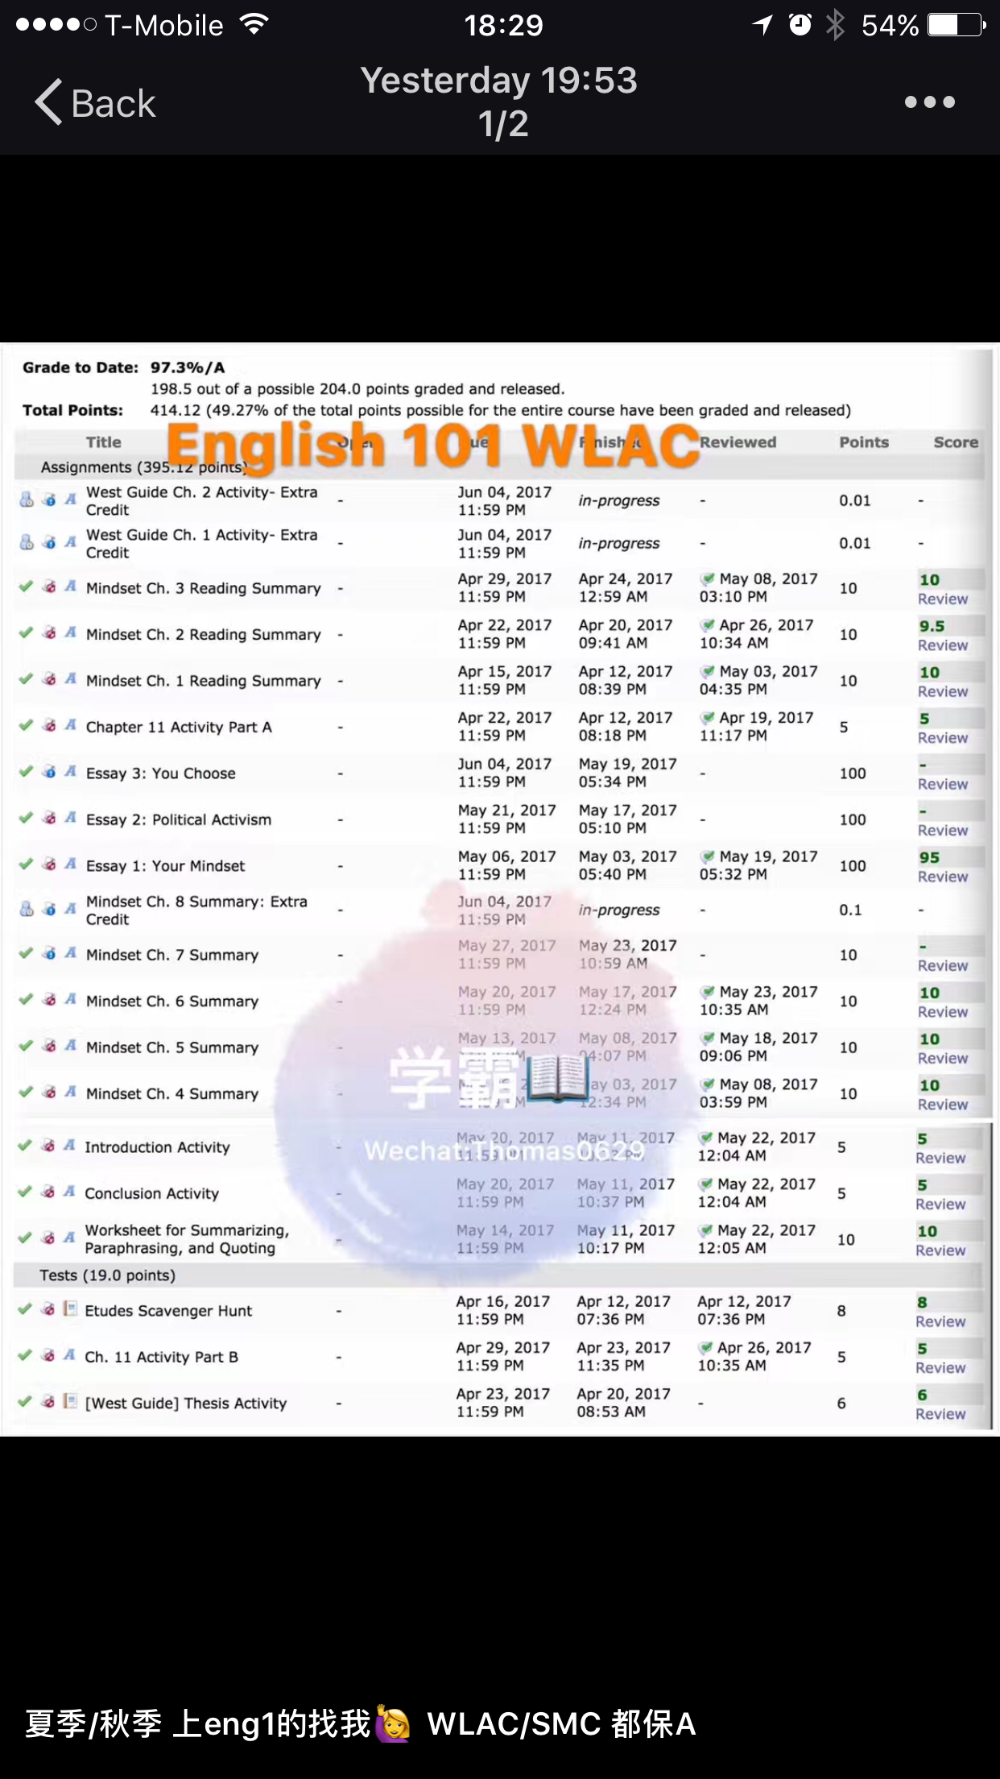This screenshot has width=1000, height=1779.
Task: Tap the Bluetooth status icon
Action: point(836,25)
